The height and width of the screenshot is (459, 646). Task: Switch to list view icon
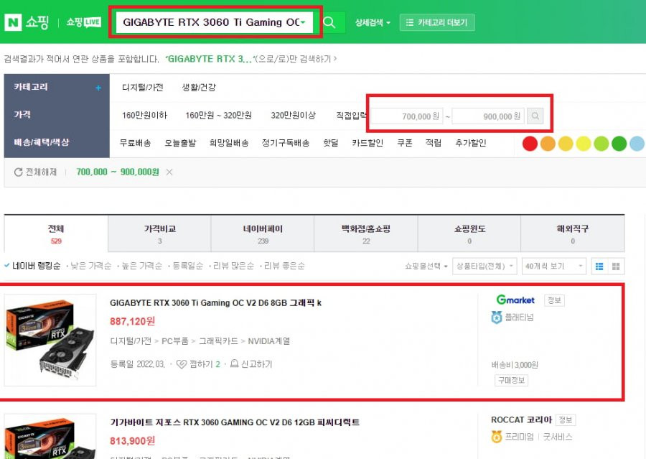[599, 266]
